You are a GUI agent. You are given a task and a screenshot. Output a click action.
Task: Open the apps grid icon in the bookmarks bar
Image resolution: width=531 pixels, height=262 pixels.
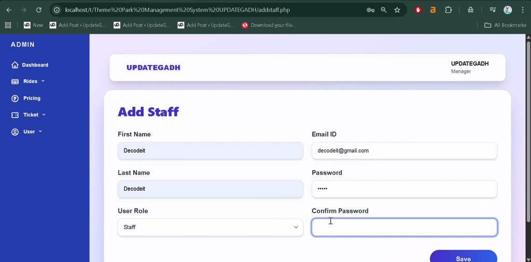pyautogui.click(x=8, y=25)
